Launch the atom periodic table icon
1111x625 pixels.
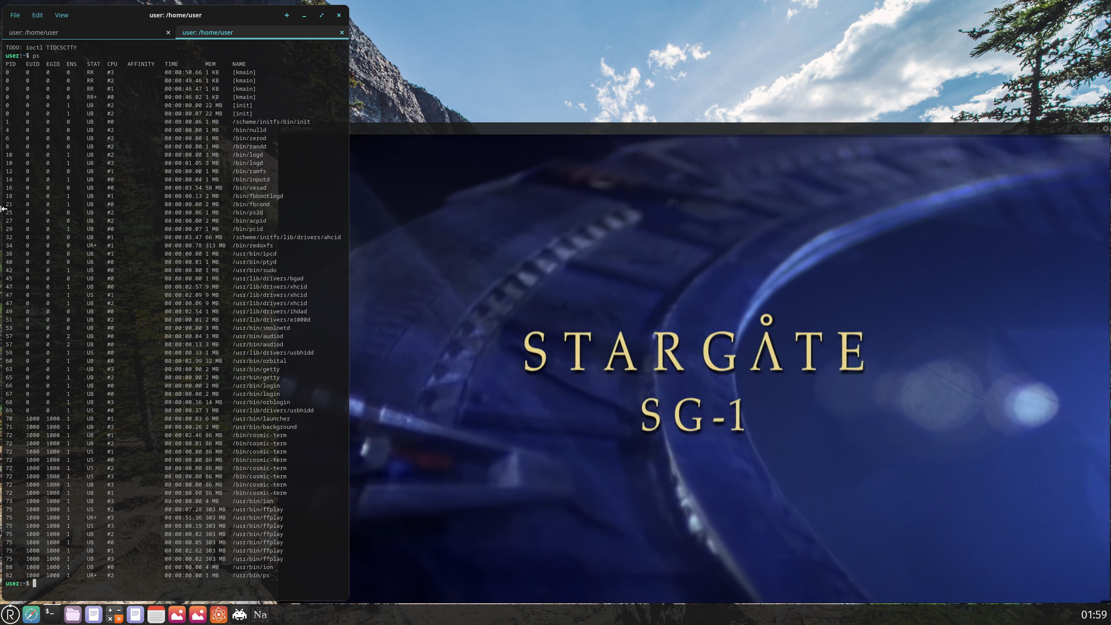point(219,614)
